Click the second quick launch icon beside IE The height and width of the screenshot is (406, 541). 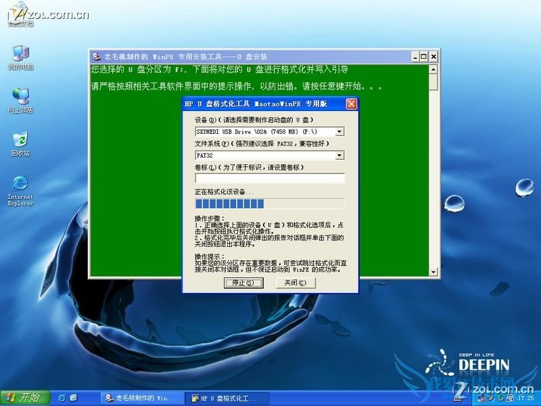[x=74, y=397]
